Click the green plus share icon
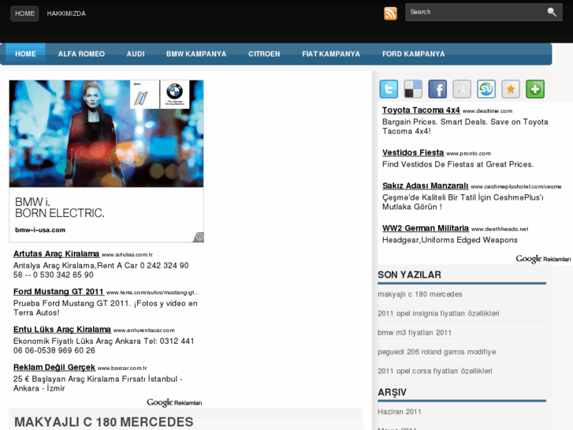 coord(535,89)
